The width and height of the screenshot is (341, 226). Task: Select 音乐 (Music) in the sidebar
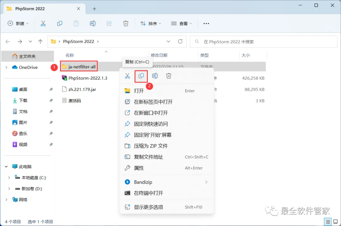23,133
